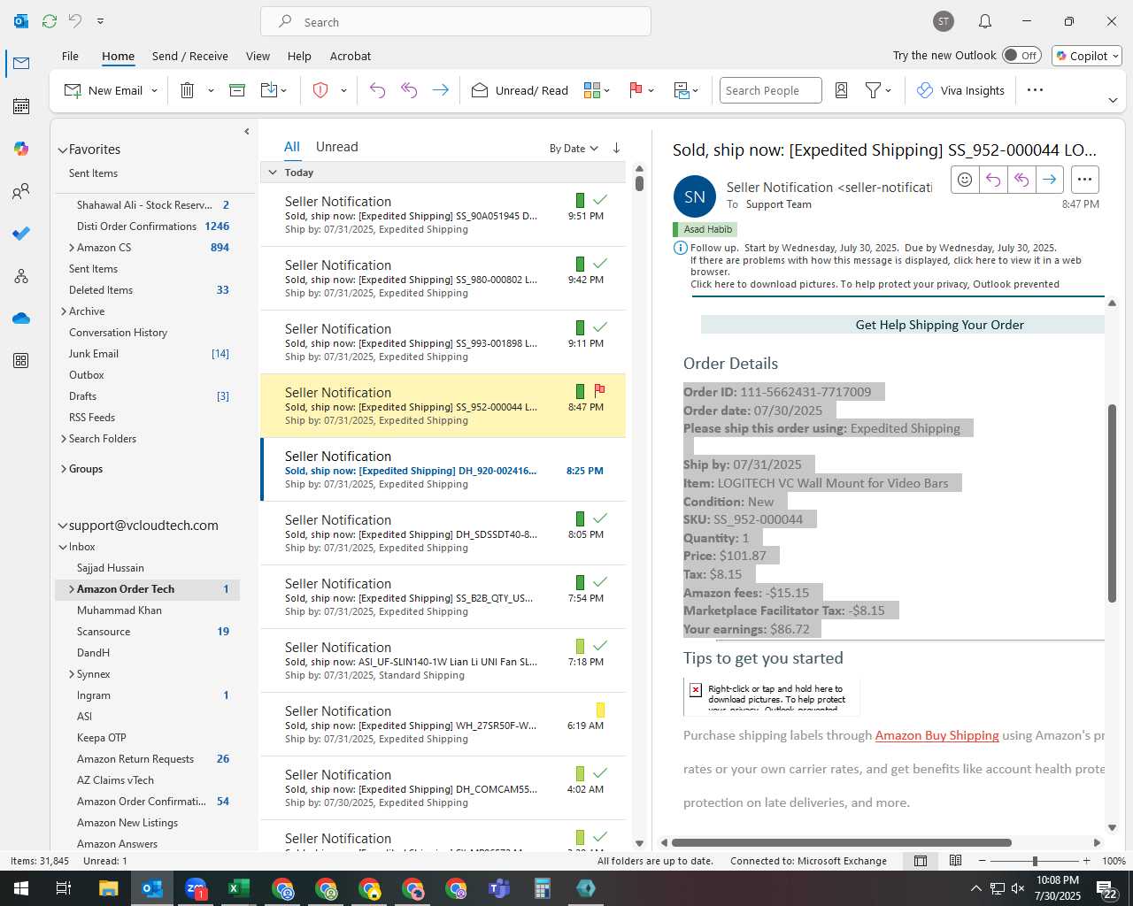Click Unread/ Read button

(520, 90)
